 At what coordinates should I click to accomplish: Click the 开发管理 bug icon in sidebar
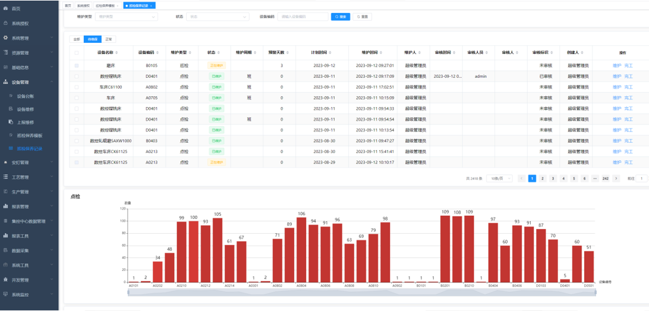6,279
